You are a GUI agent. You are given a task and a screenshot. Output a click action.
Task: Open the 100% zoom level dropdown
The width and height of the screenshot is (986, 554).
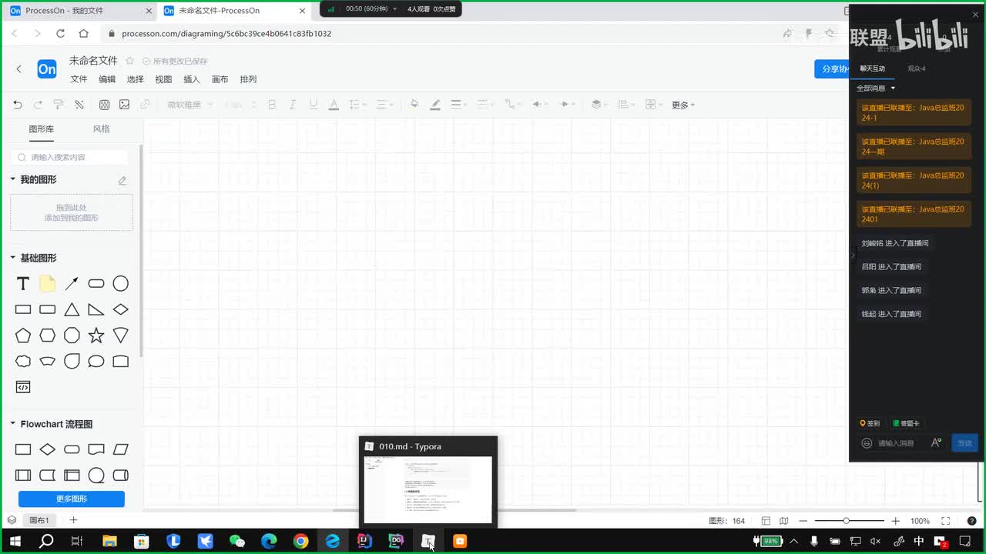[x=920, y=521]
